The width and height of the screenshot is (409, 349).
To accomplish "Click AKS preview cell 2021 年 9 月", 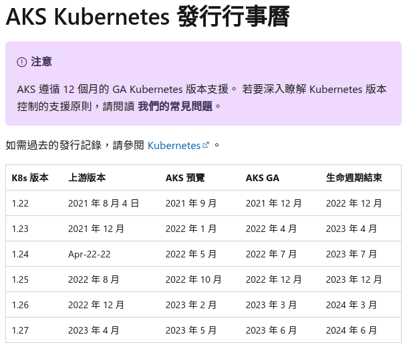I will (x=191, y=203).
